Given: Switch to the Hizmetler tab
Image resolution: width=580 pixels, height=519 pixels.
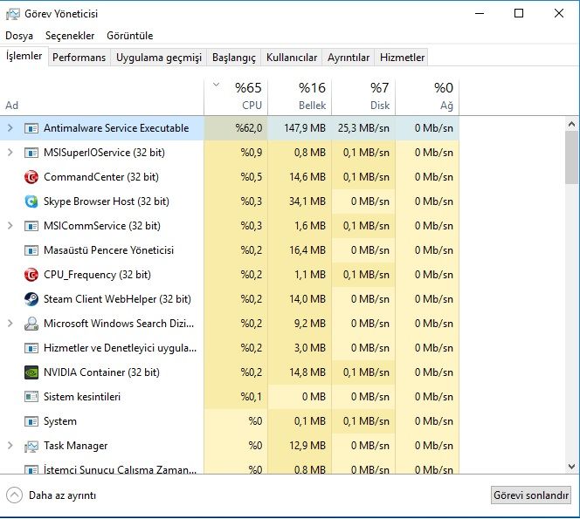Looking at the screenshot, I should (x=402, y=58).
